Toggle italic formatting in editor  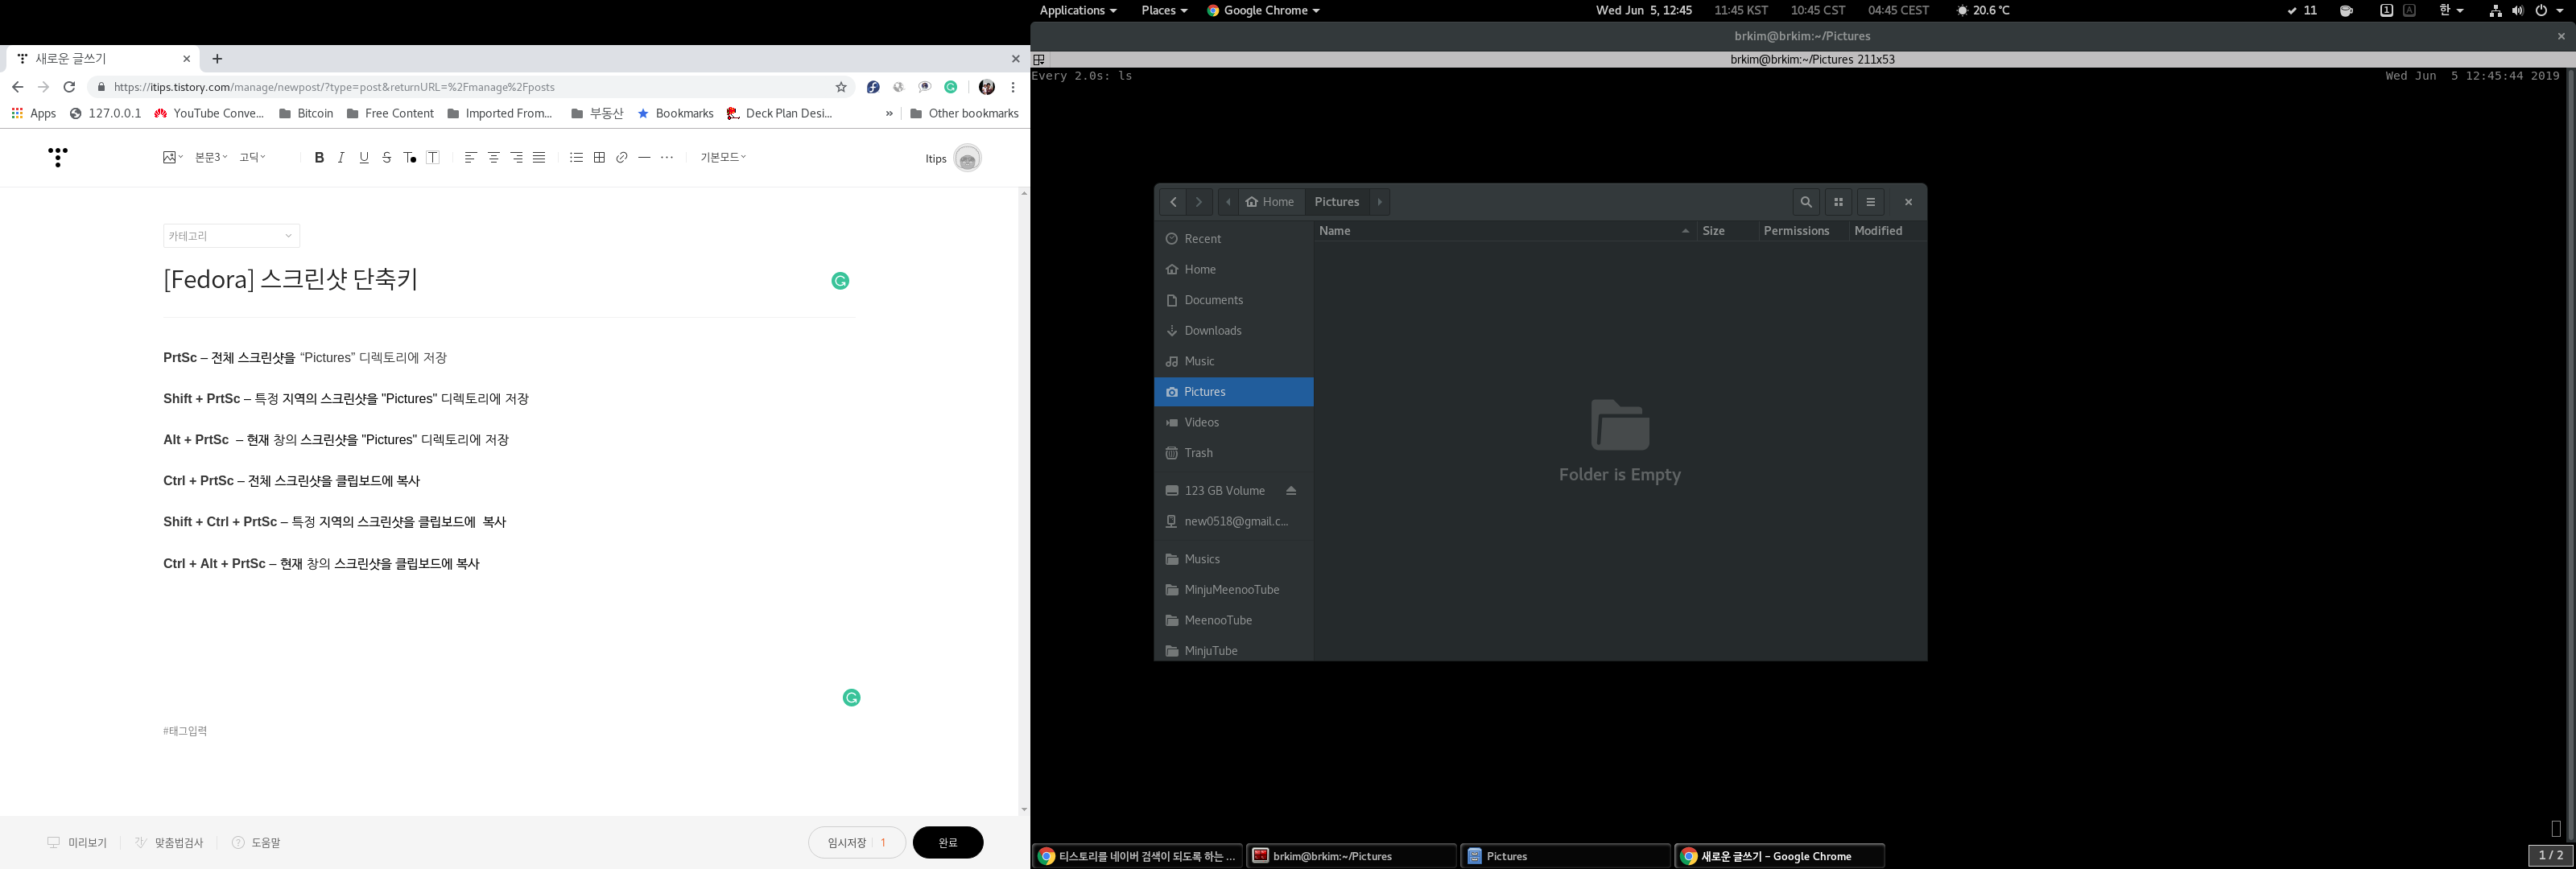tap(341, 158)
